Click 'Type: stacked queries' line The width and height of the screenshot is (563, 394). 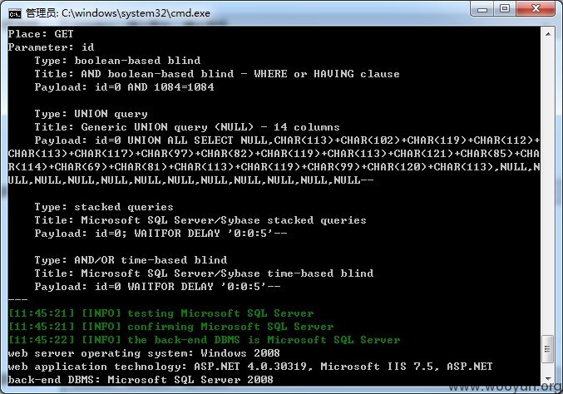pos(104,207)
